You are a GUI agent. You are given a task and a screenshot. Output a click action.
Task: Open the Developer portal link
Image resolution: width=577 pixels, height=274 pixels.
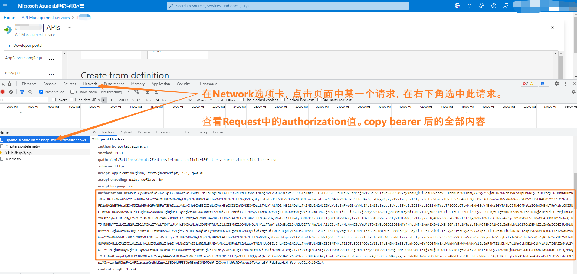(28, 45)
